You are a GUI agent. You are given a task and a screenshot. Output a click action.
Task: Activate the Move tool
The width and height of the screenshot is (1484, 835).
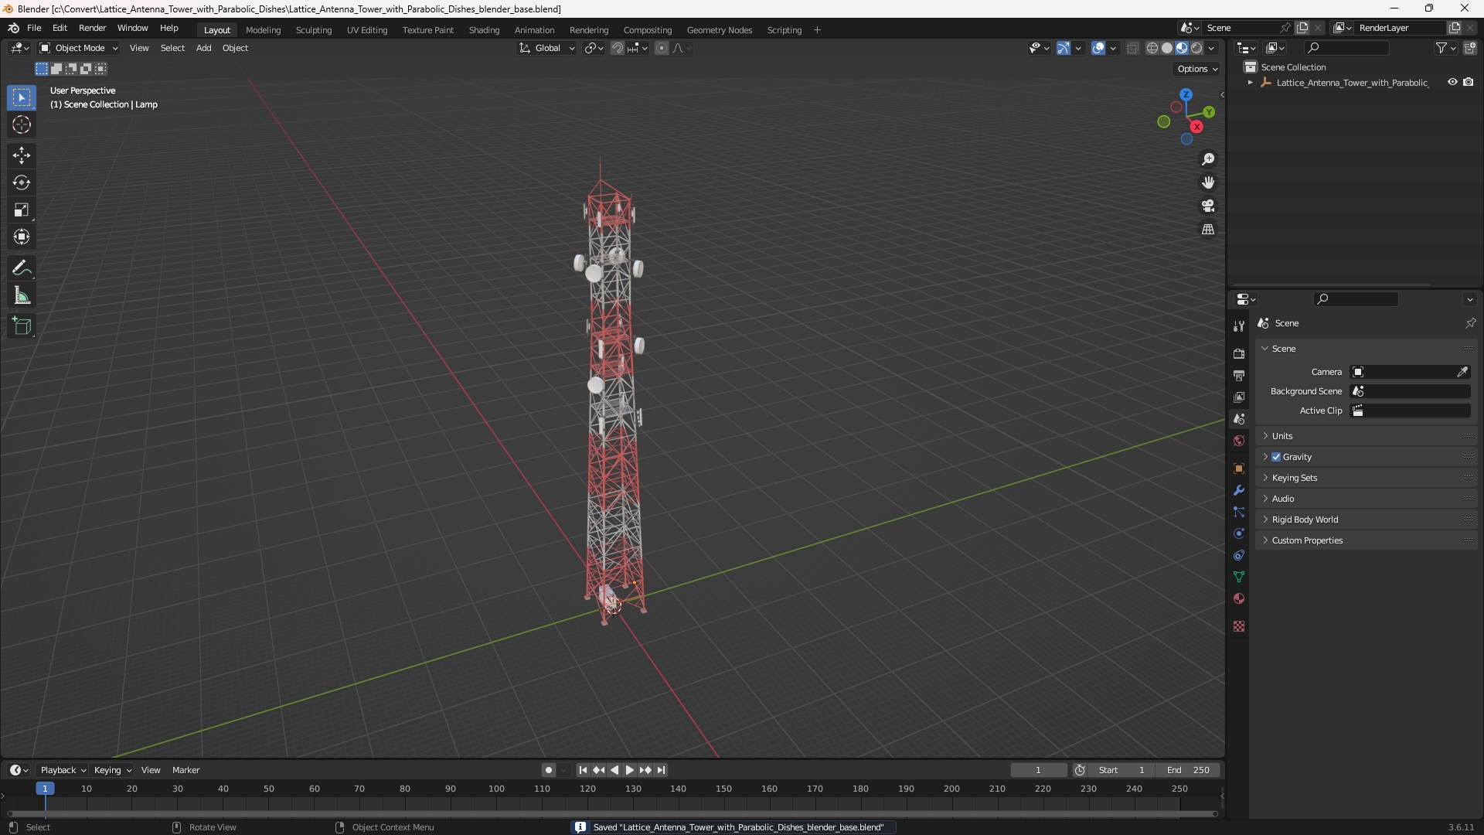tap(22, 155)
